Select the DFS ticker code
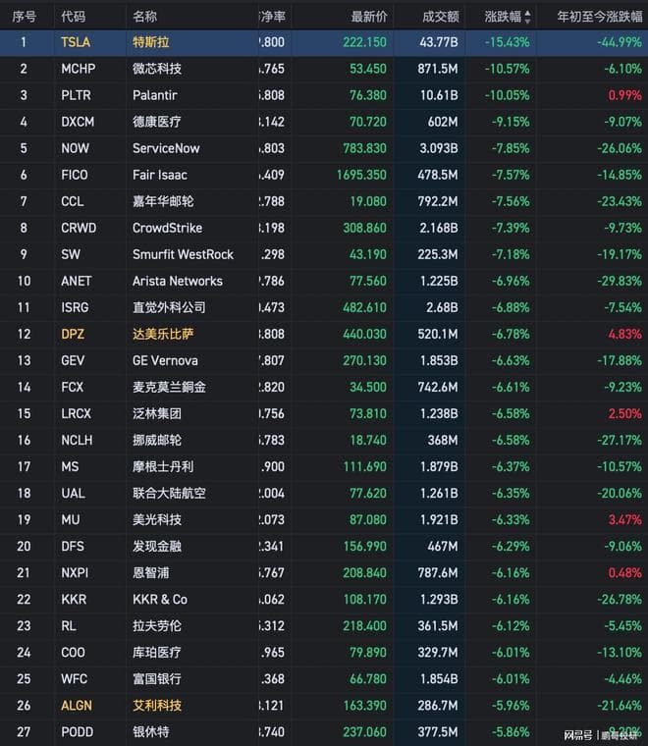 [x=73, y=547]
